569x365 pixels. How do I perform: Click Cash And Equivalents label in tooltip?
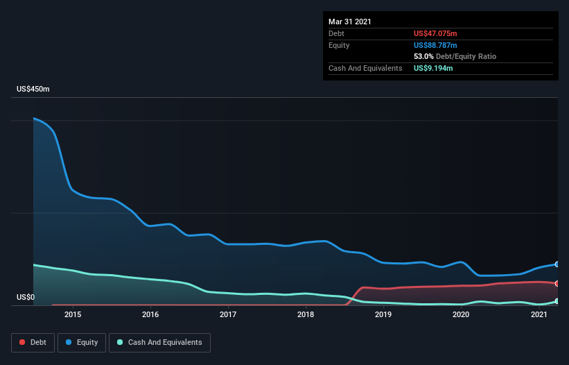pyautogui.click(x=365, y=68)
